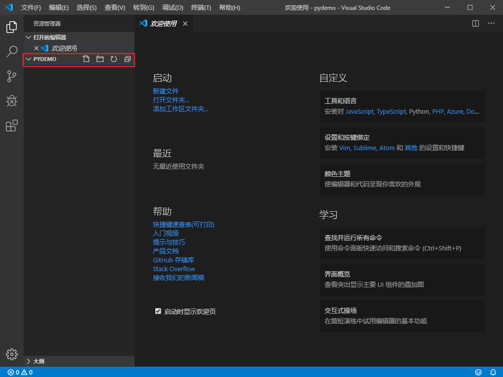Split the editor to the right

click(476, 24)
